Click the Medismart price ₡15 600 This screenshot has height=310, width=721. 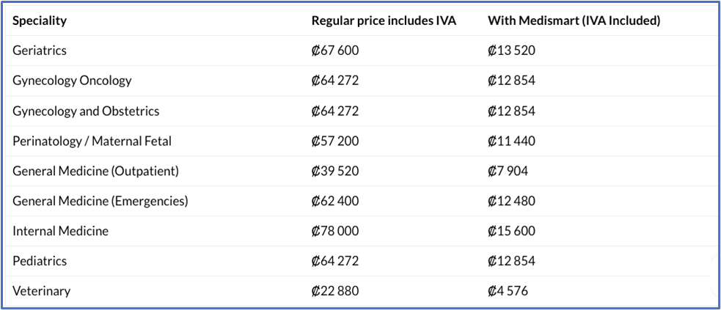pyautogui.click(x=511, y=231)
